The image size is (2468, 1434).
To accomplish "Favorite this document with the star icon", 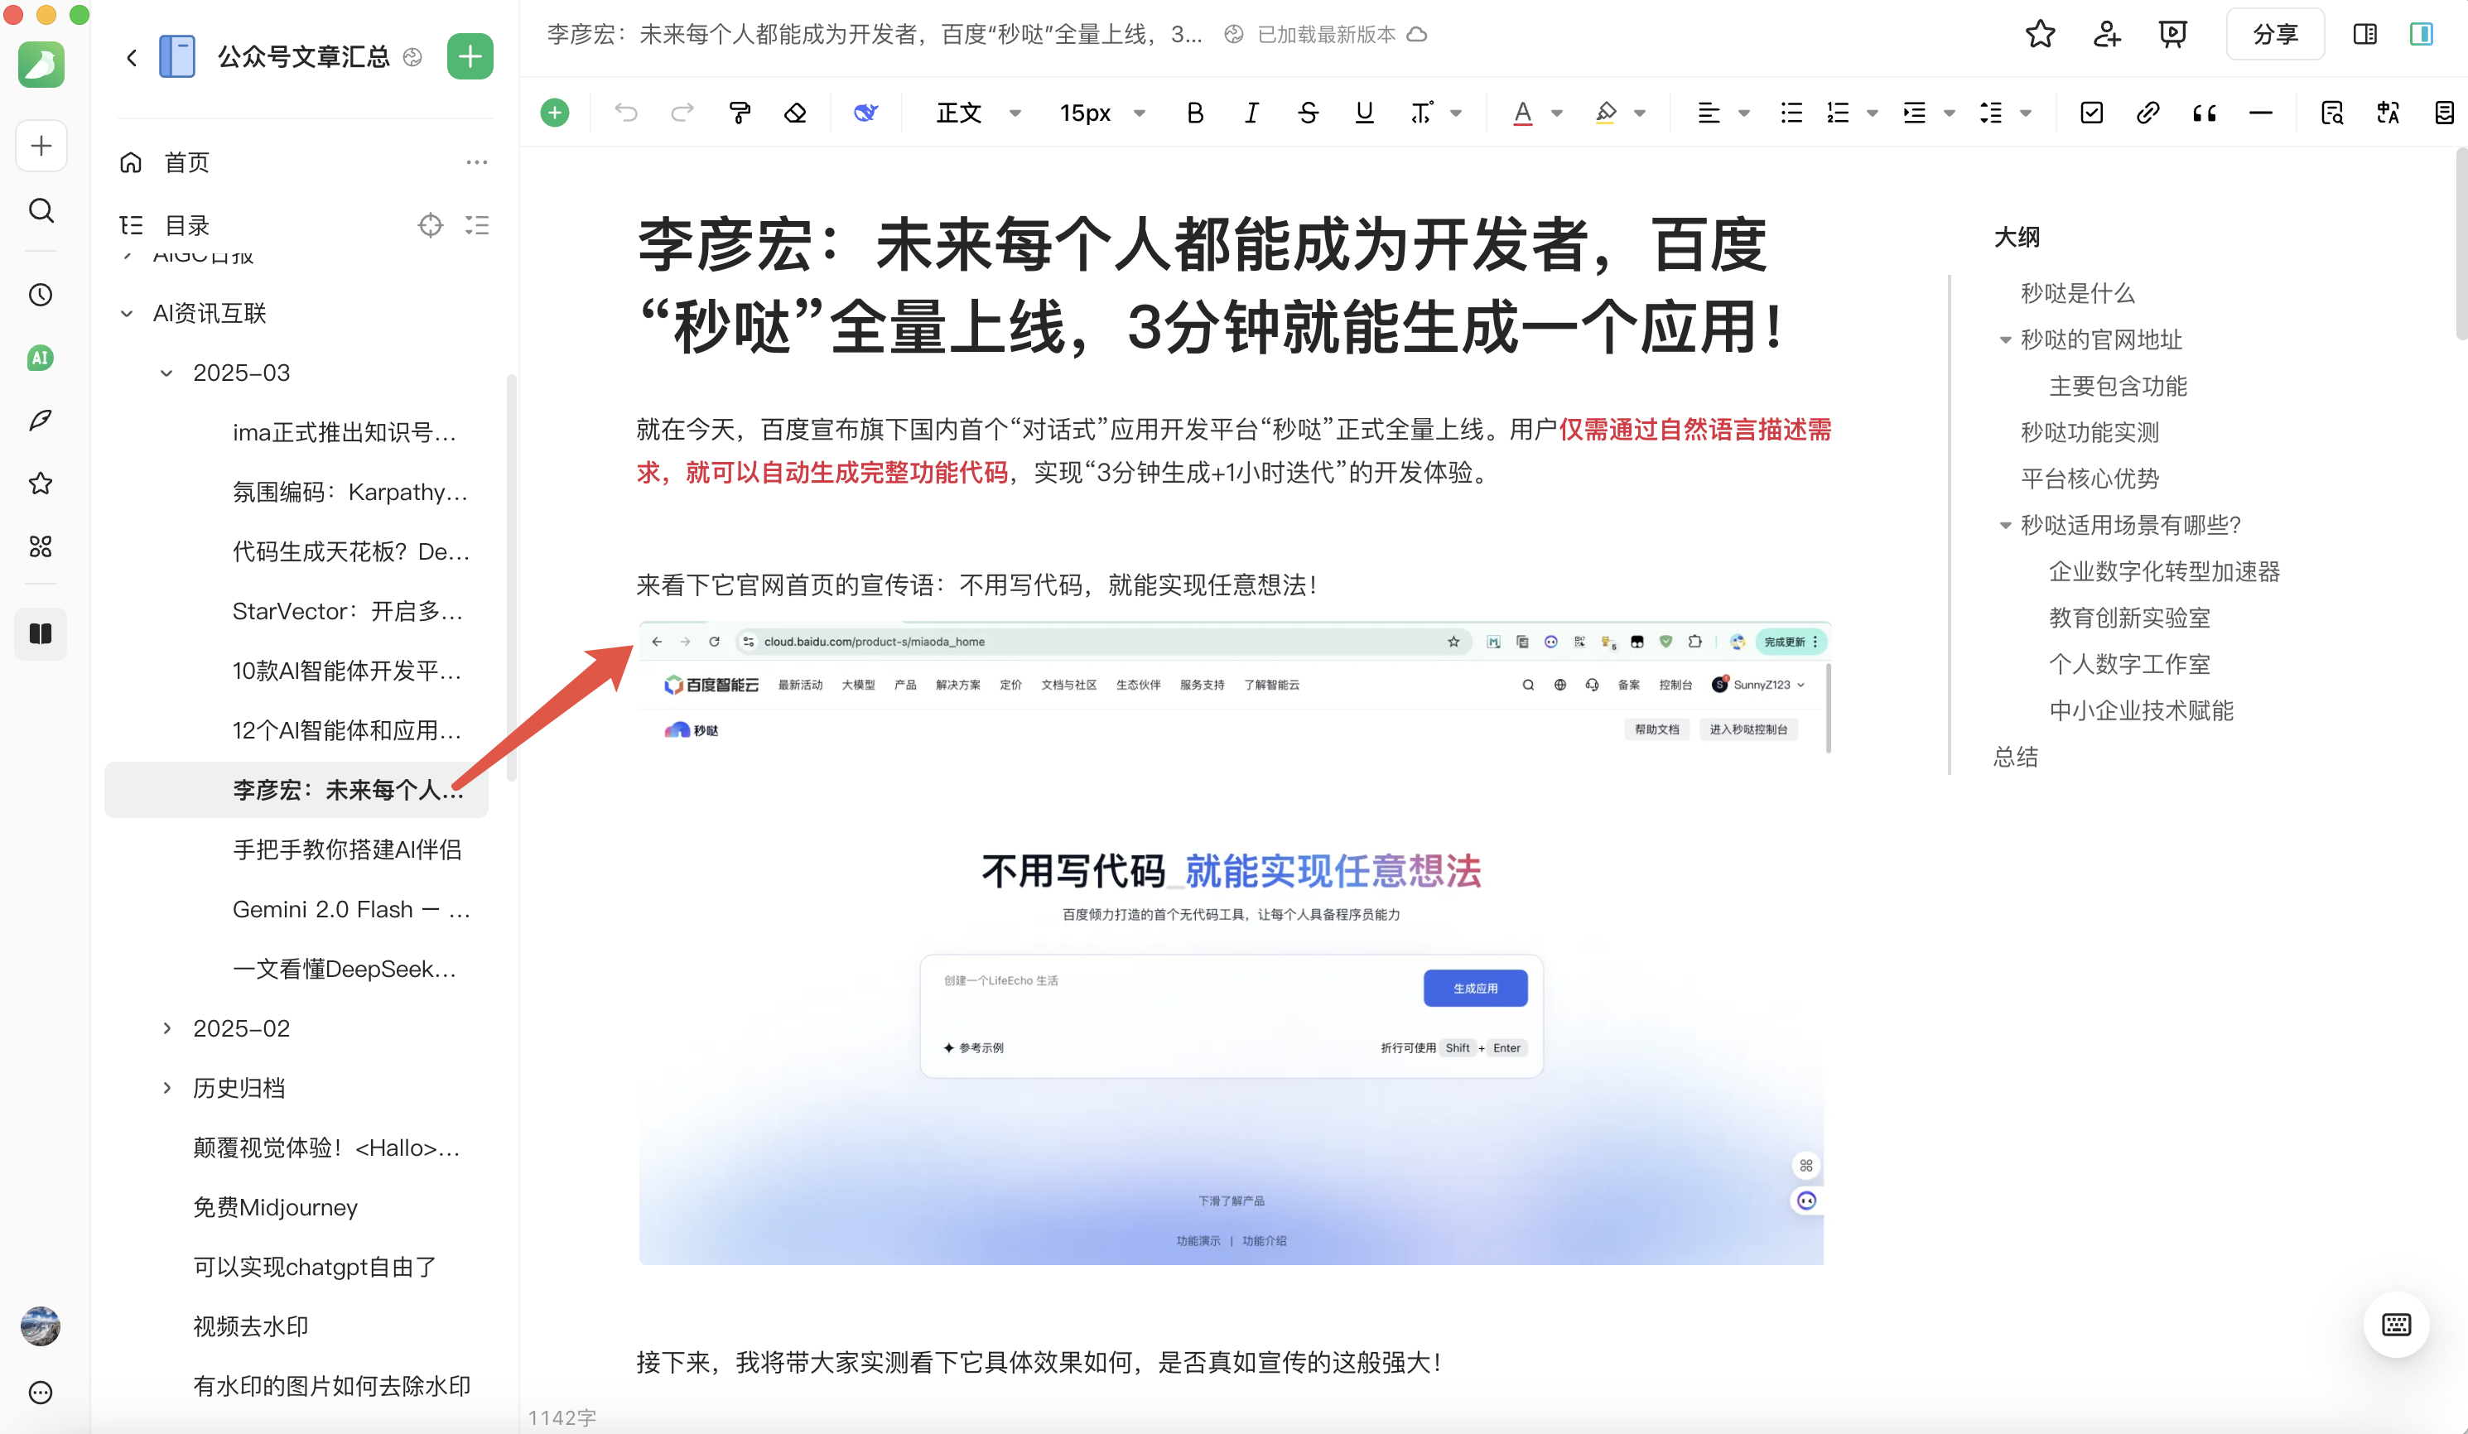I will pyautogui.click(x=2040, y=34).
